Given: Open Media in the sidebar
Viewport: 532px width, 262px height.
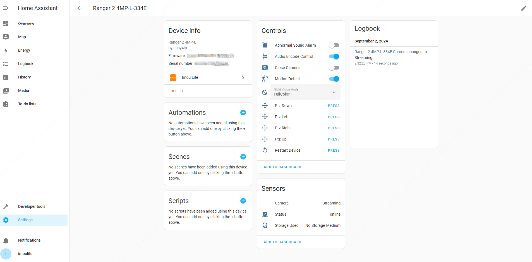Looking at the screenshot, I should 34,90.
